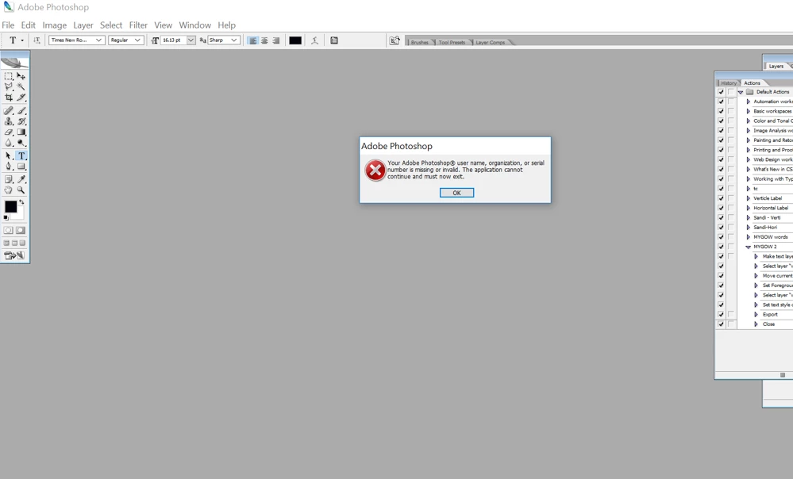Swap foreground and background colors

click(21, 202)
